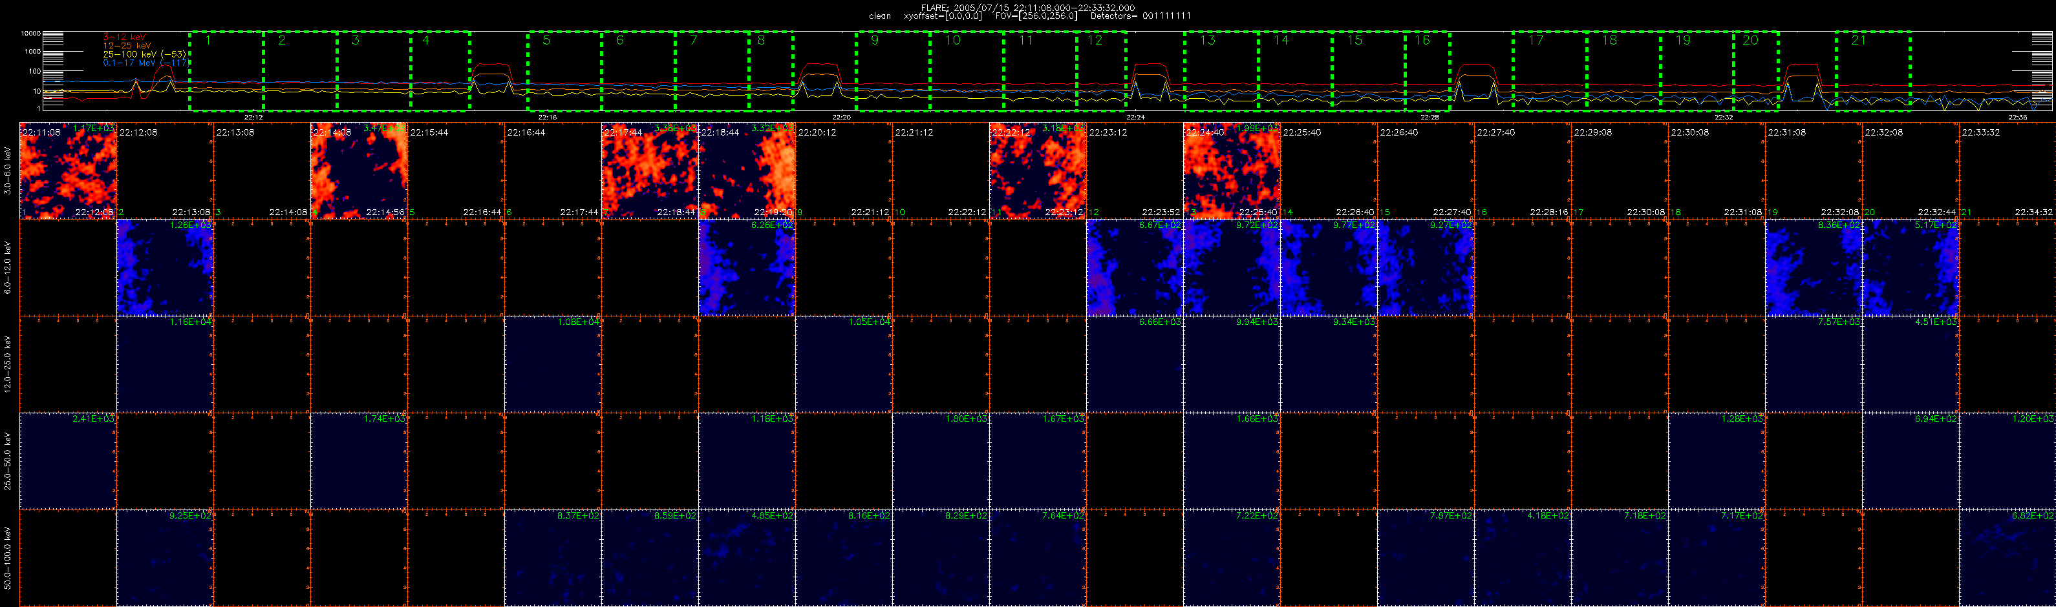The width and height of the screenshot is (2056, 607).
Task: Open 25–50 keV image with peak 1.28E+03
Action: click(x=1717, y=461)
